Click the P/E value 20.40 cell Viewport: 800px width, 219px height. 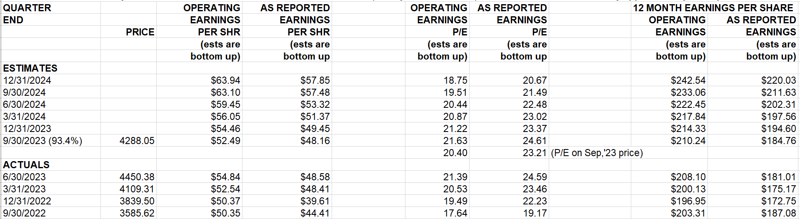455,153
